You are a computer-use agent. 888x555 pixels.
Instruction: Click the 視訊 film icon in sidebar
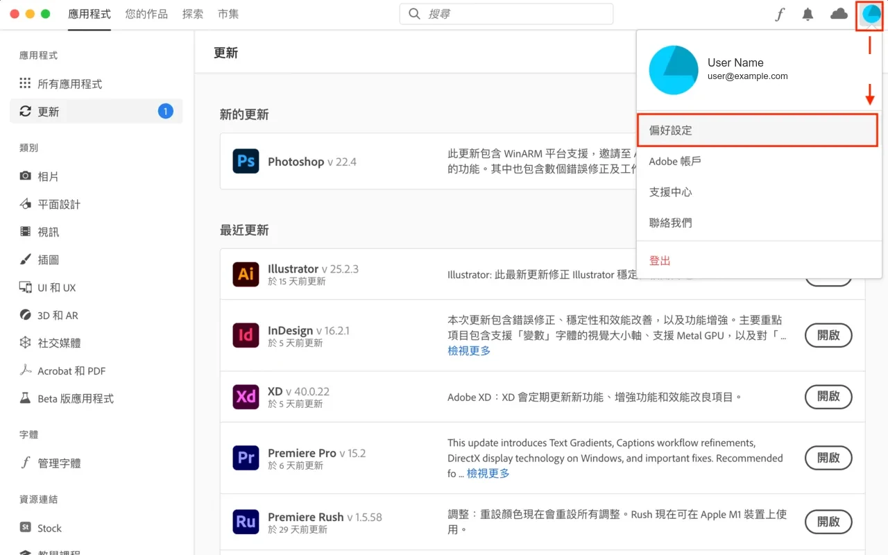25,232
